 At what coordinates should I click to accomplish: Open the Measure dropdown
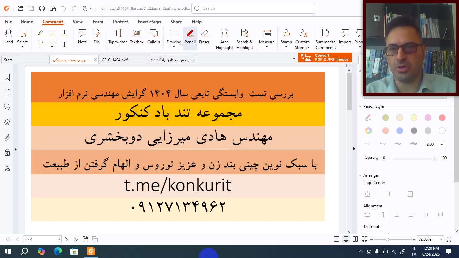[x=267, y=47]
